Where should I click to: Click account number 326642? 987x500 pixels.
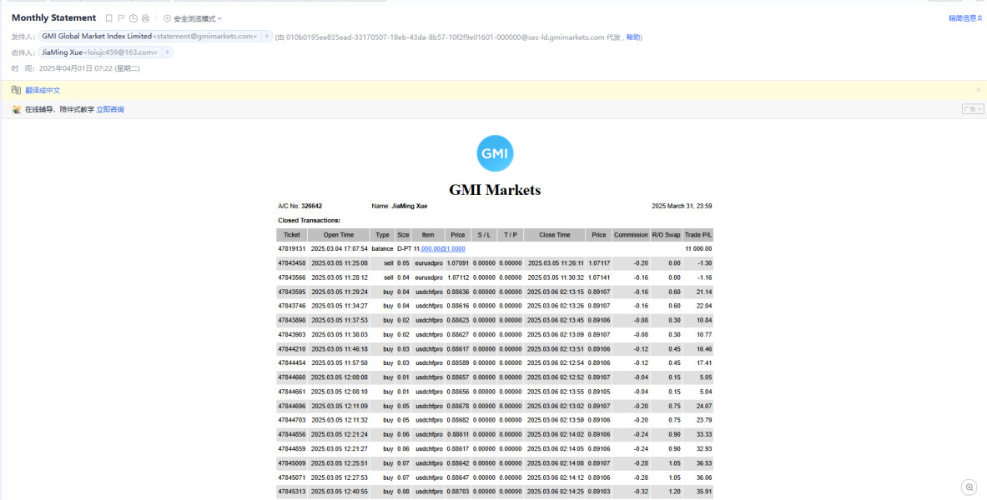[x=311, y=207]
